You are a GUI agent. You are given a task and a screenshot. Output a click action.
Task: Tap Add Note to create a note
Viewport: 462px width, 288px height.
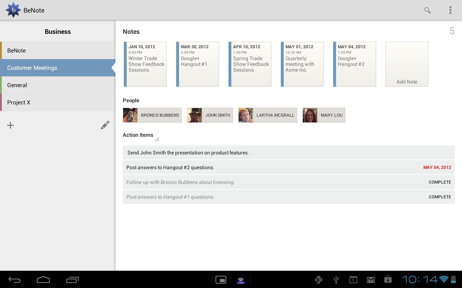pyautogui.click(x=407, y=64)
